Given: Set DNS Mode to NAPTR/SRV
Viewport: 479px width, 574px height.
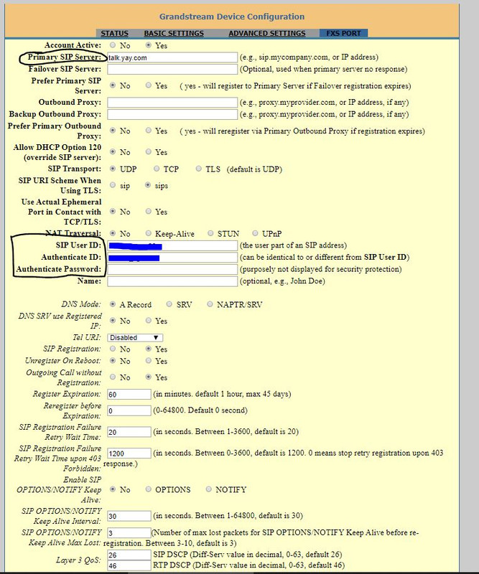Looking at the screenshot, I should (x=210, y=304).
